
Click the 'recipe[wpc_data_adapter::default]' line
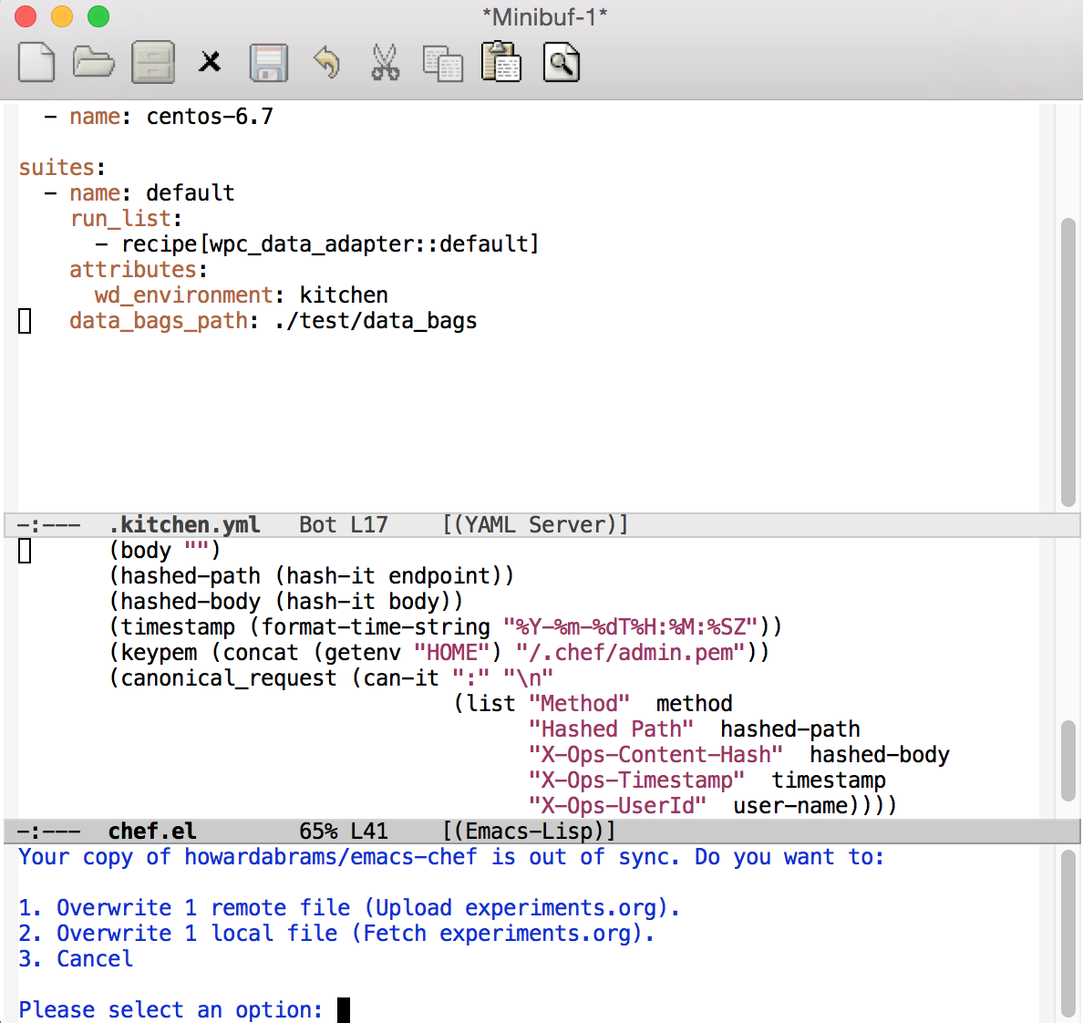click(x=317, y=243)
